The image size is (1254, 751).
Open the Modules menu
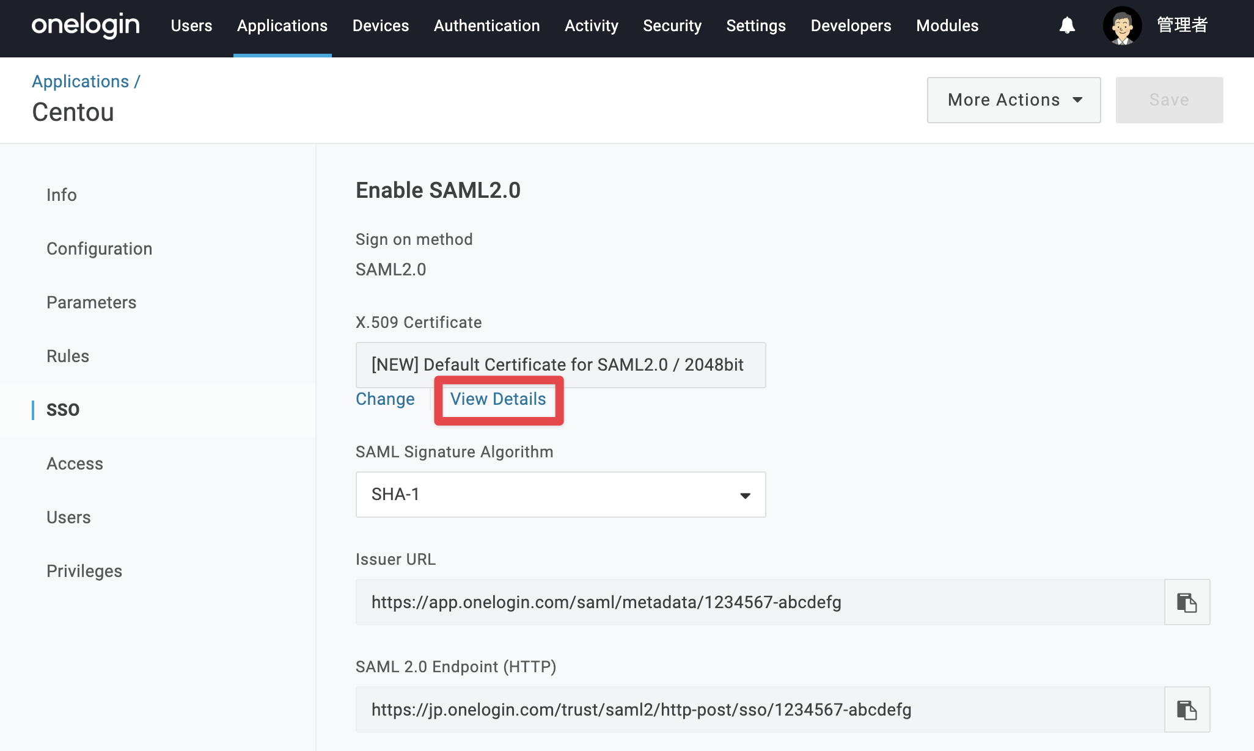click(x=947, y=26)
